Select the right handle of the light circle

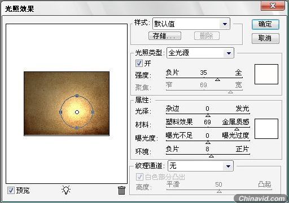click(93, 112)
